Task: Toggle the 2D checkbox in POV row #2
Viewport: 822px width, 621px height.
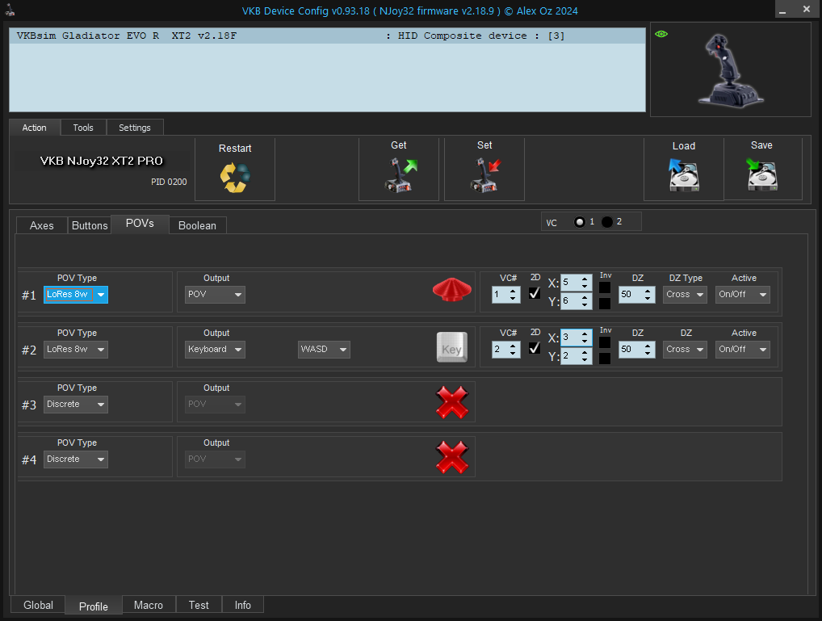Action: [x=535, y=348]
